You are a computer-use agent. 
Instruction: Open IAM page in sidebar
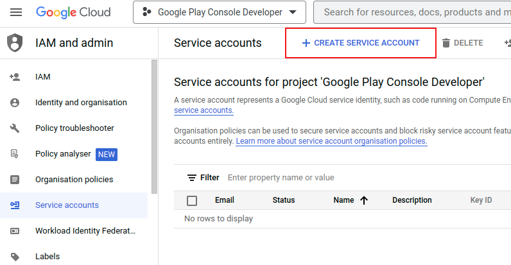(x=43, y=77)
